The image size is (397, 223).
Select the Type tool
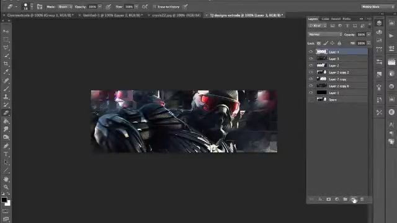(6, 154)
